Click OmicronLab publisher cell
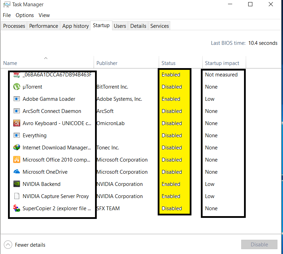 tap(110, 123)
